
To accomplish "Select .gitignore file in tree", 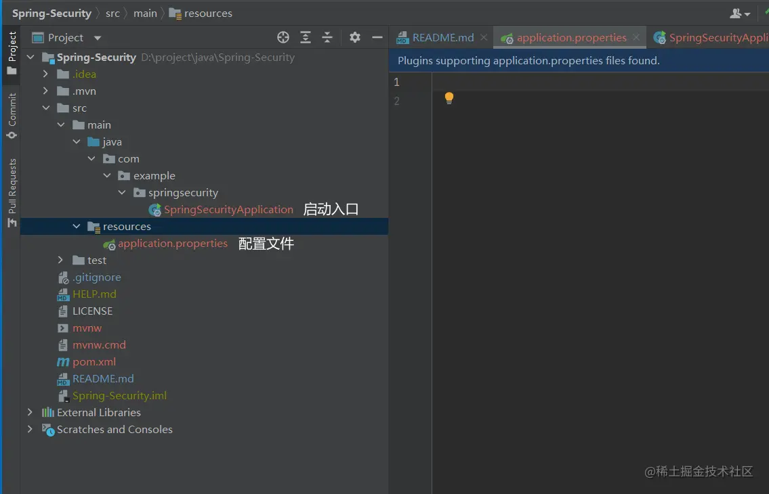I will point(97,277).
